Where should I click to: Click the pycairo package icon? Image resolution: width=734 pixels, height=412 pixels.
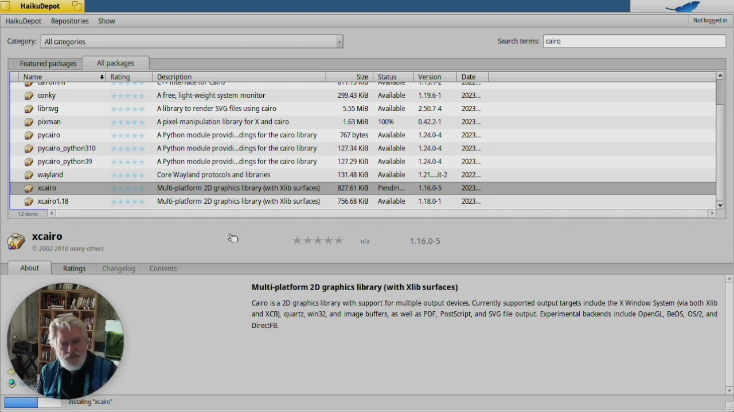coord(29,135)
